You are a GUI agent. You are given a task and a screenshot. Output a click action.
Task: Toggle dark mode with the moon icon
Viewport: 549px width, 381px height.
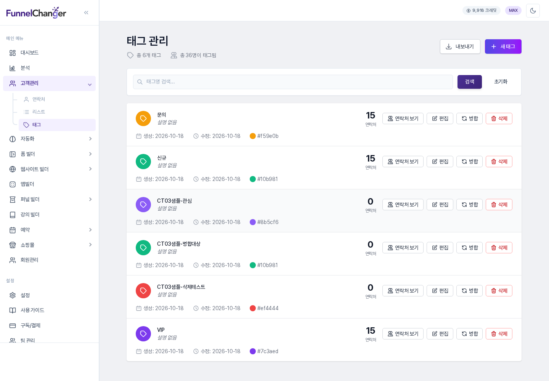(x=533, y=11)
